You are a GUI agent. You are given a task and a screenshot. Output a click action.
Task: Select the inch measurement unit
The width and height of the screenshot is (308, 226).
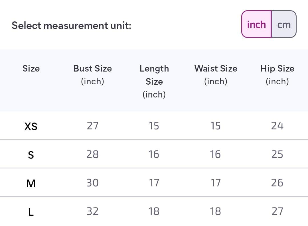point(256,24)
